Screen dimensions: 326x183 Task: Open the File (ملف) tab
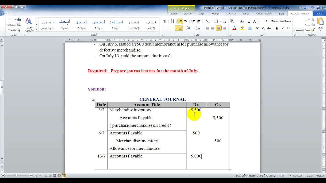coord(319,13)
